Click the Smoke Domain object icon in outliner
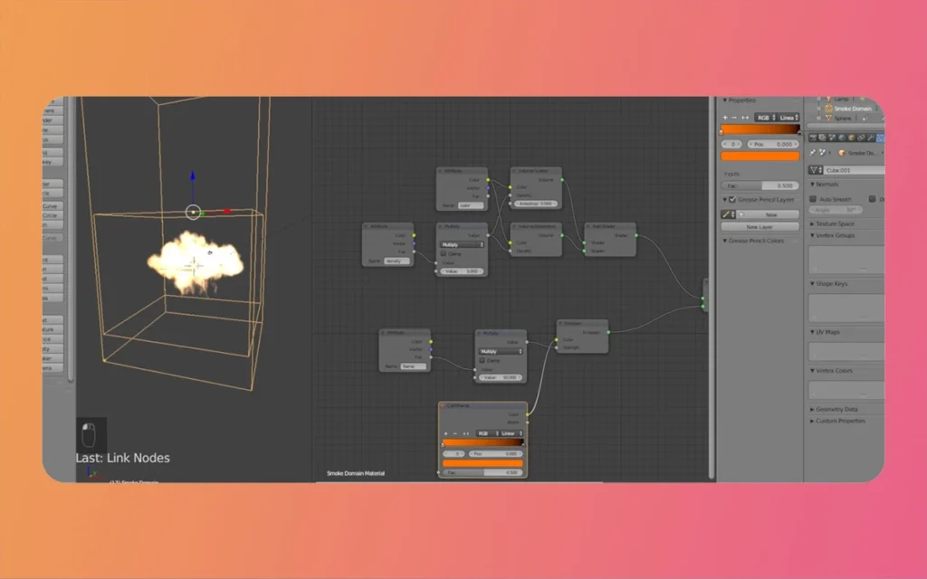The width and height of the screenshot is (927, 579). pos(828,109)
